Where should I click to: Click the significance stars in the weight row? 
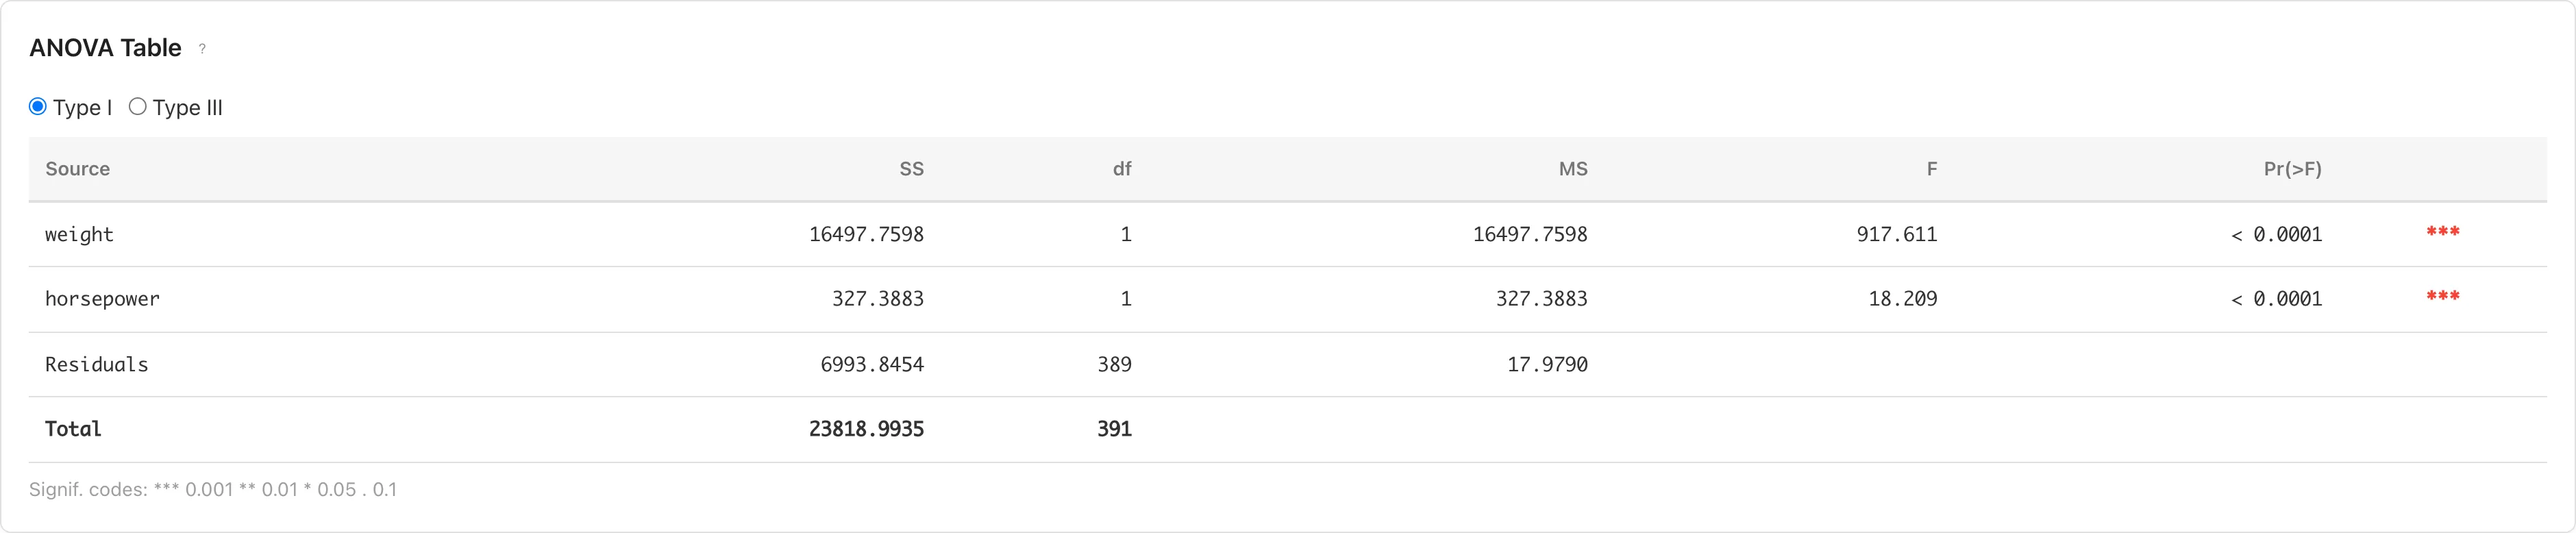[2442, 233]
